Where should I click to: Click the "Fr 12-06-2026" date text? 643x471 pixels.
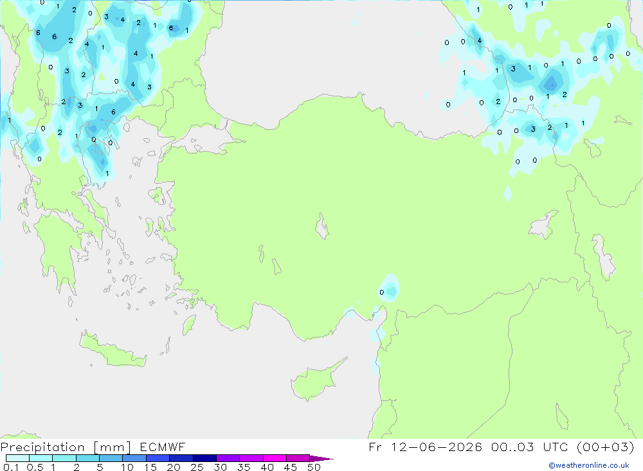(x=425, y=447)
